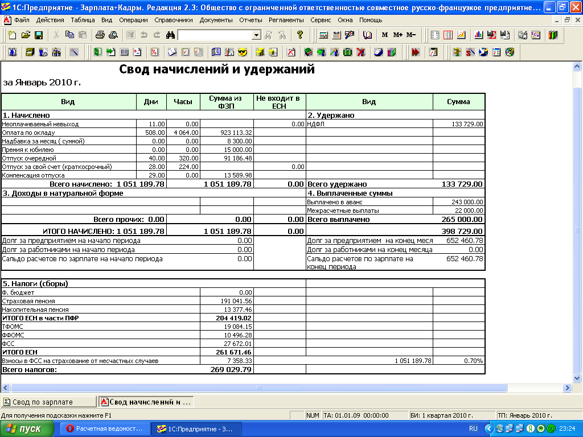Screen dimensions: 583x437
Task: Click the percent sign document icon
Action: click(x=154, y=52)
